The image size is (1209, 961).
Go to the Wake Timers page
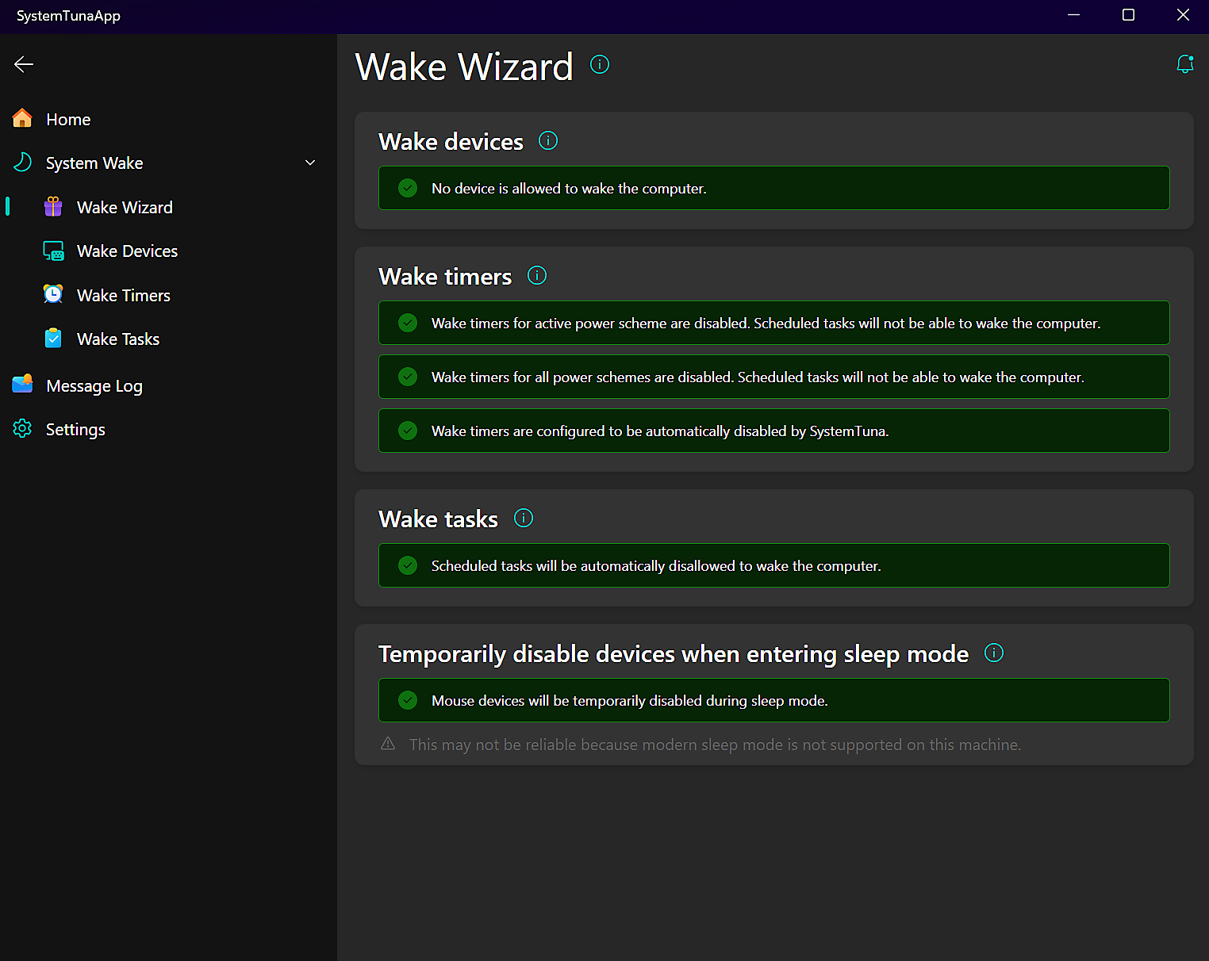123,295
